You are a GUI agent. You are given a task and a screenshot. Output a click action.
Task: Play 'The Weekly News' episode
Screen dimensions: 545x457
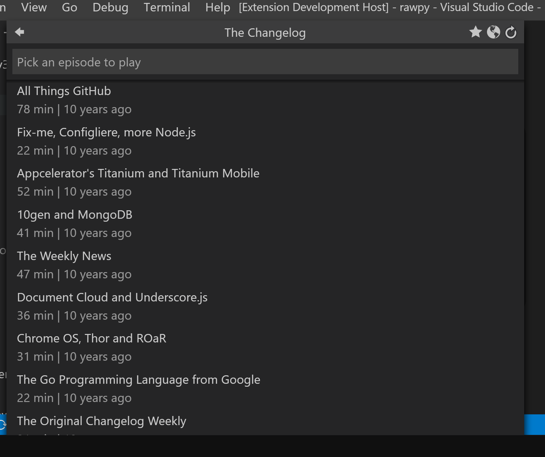130,264
